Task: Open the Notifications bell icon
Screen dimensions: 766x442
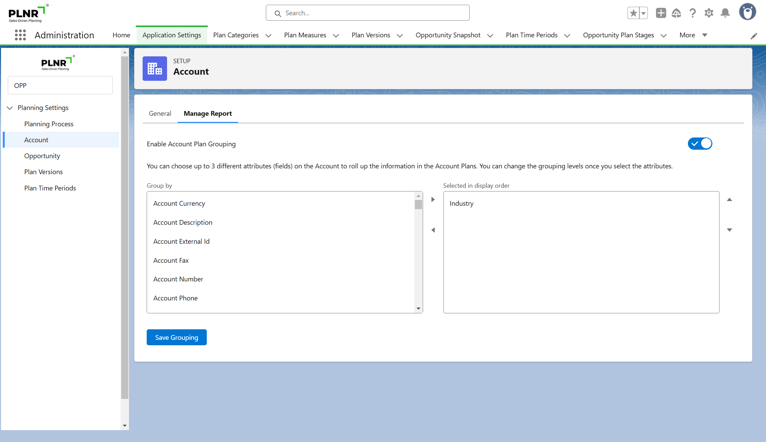Action: pos(725,13)
